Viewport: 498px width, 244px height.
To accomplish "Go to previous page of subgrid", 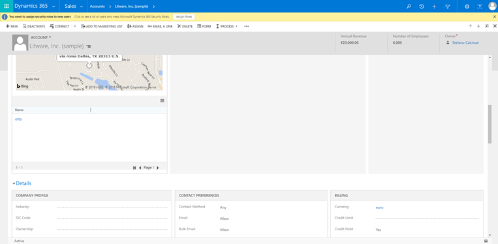I will 140,168.
